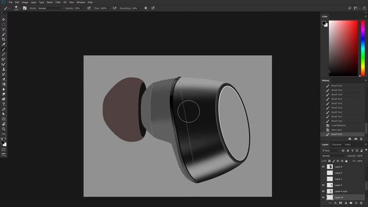The image size is (368, 207).
Task: Add layer style fx icon
Action: [335, 203]
